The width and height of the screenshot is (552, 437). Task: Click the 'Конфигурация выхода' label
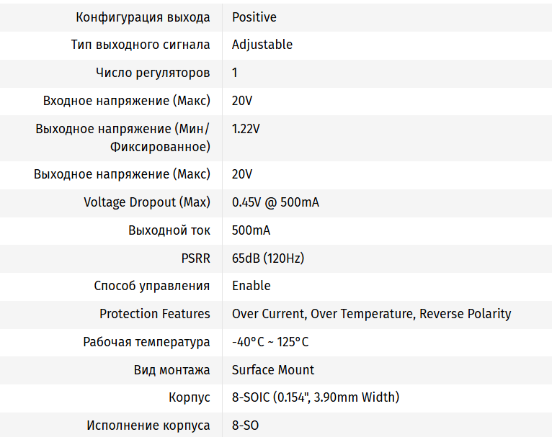(143, 17)
